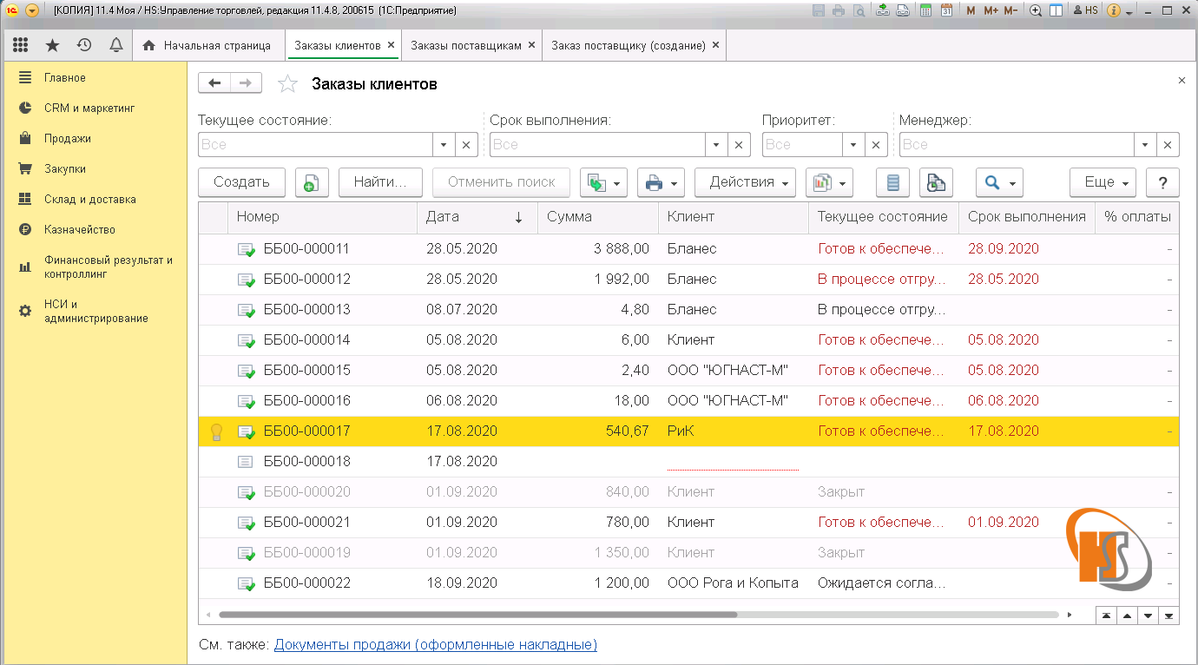Expand the Менеджер filter dropdown
Image resolution: width=1198 pixels, height=665 pixels.
[x=1146, y=145]
